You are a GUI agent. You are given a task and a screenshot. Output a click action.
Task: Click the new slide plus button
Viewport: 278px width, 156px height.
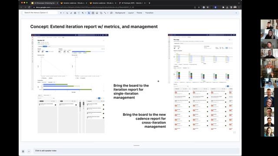pyautogui.click(x=61, y=13)
